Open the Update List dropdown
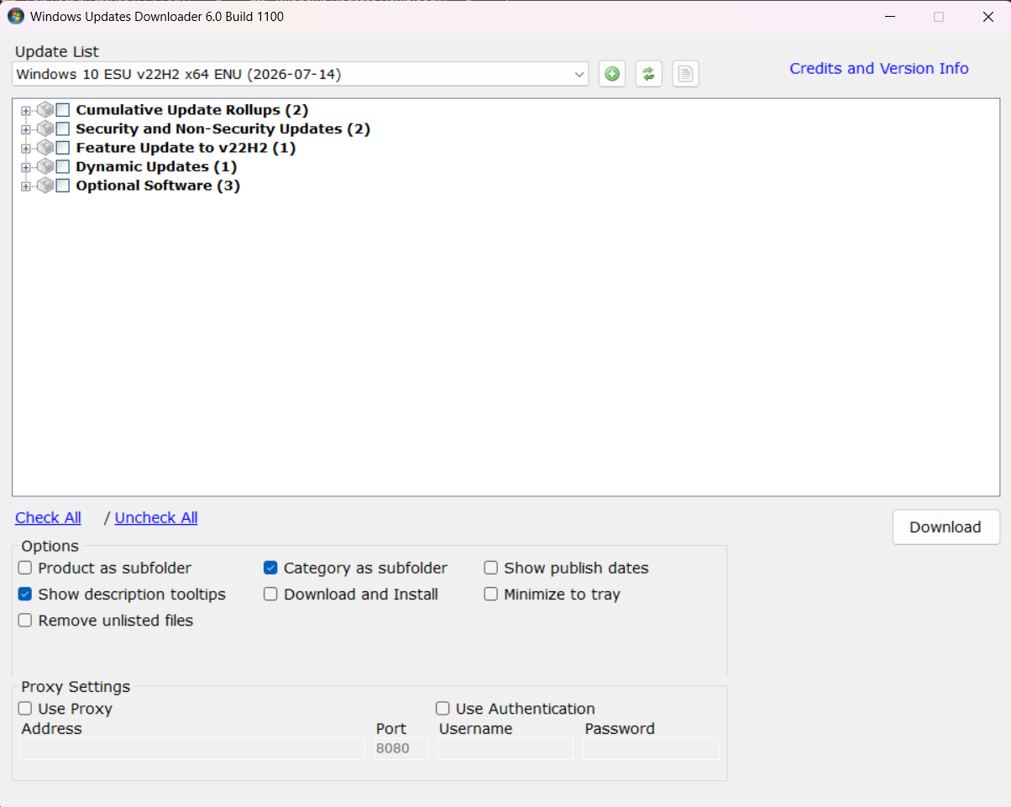The height and width of the screenshot is (807, 1011). [301, 74]
